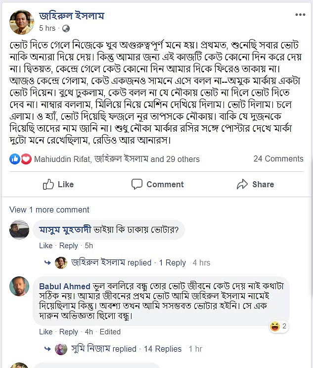The width and height of the screenshot is (313, 368).
Task: Click the thumbs-up Like button on post
Action: coord(58,184)
